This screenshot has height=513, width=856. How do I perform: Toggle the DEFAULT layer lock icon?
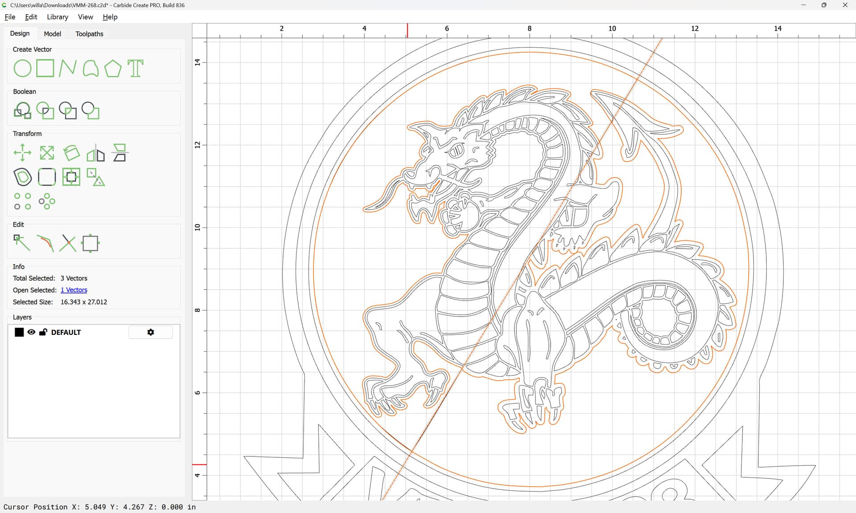(x=43, y=332)
